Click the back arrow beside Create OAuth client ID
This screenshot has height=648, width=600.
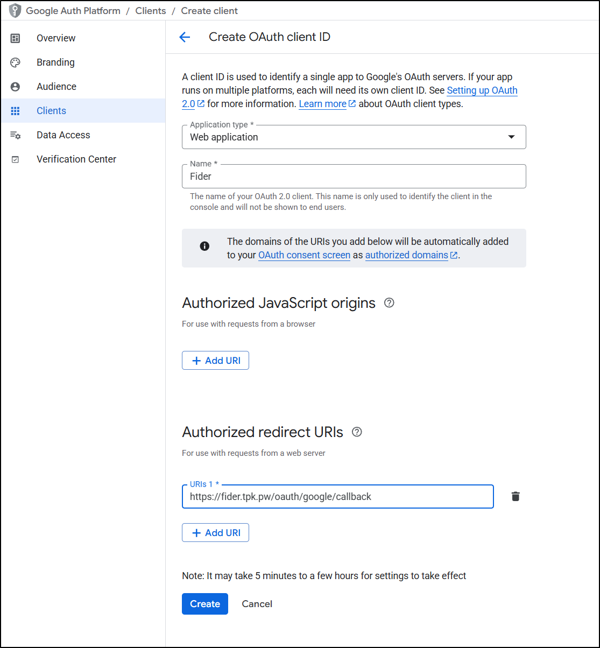[x=185, y=37]
